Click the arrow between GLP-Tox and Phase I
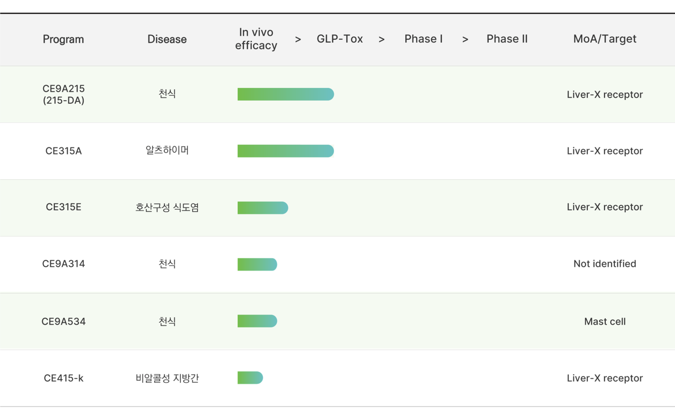Viewport: 675px width, 420px height. (x=381, y=39)
